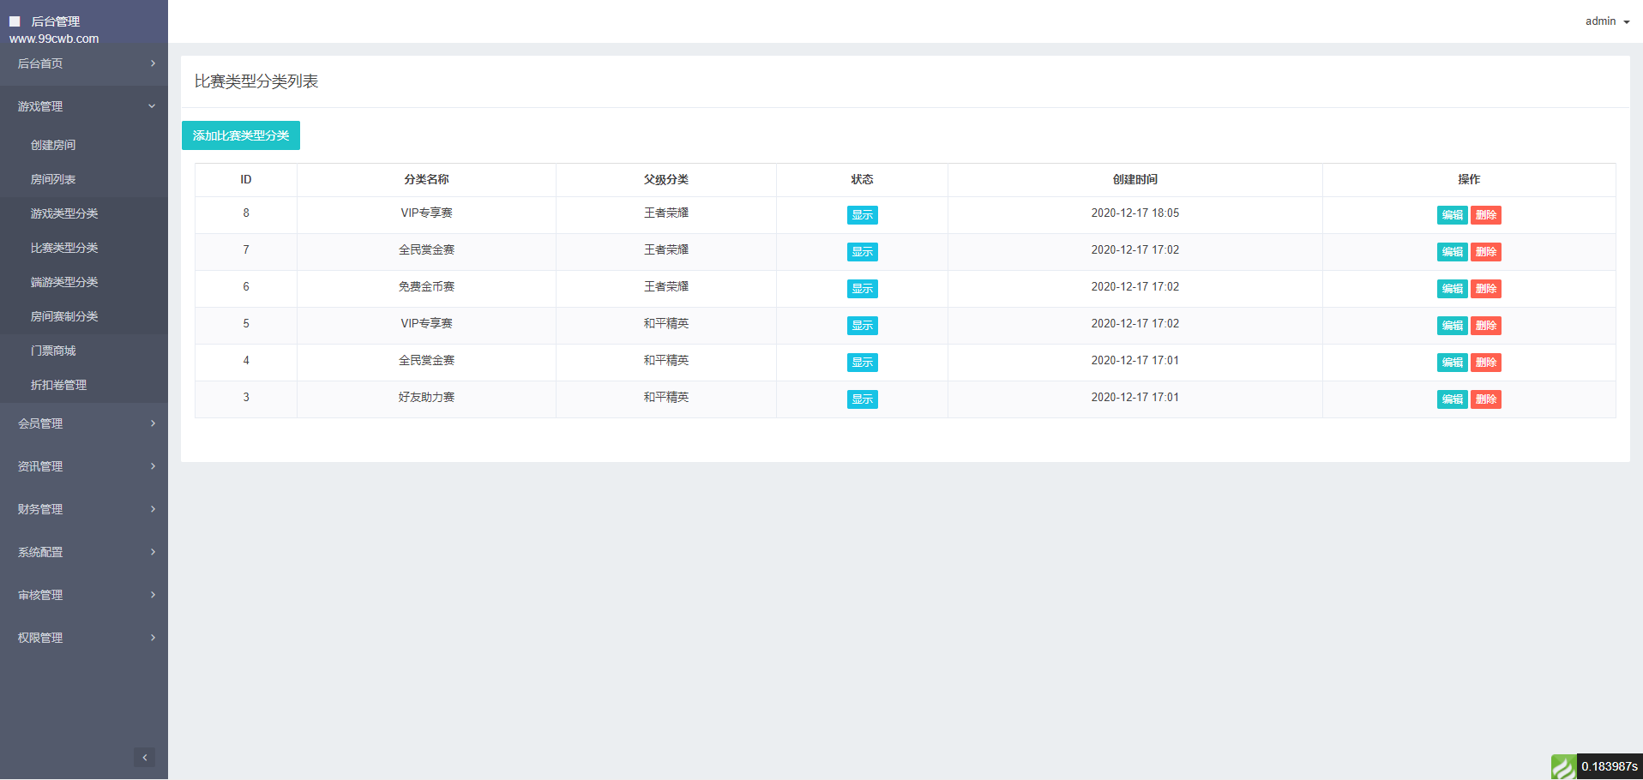
Task: Click the 创建时间 column header
Action: coord(1135,179)
